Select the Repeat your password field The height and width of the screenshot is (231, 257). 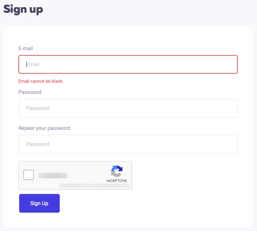[128, 144]
